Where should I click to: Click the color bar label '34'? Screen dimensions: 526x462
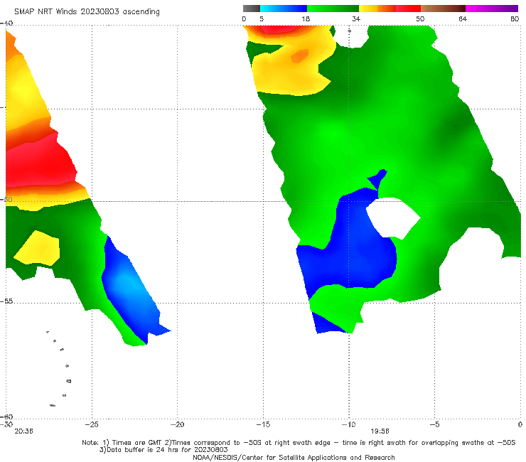(356, 19)
